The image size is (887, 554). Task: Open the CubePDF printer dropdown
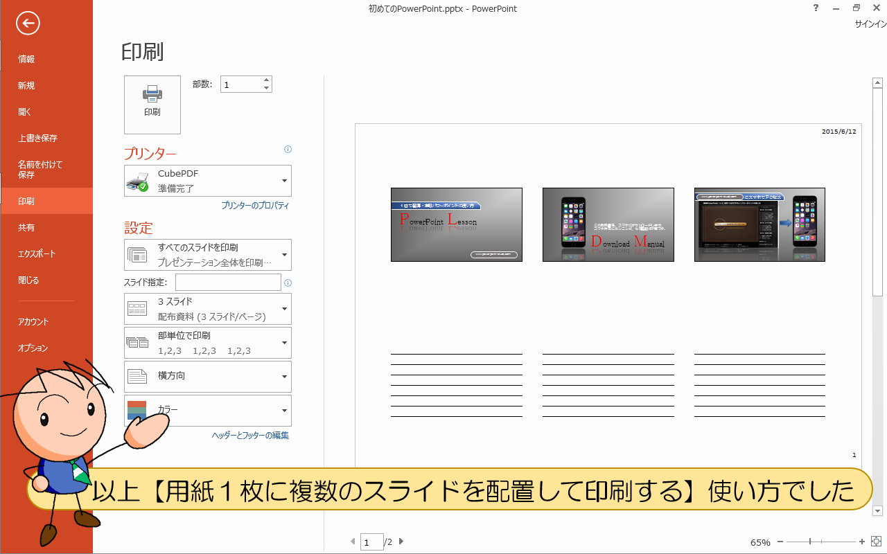pos(208,181)
